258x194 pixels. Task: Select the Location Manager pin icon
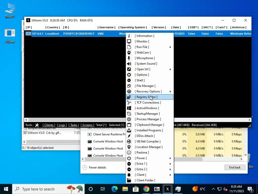click(x=129, y=147)
